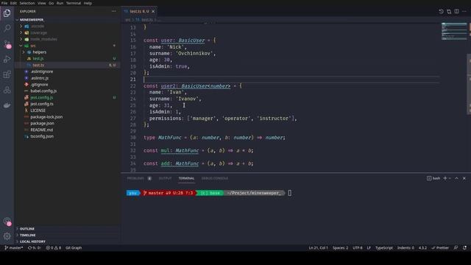Screen dimensions: 471x265
Task: Open the Extensions view
Action: pyautogui.click(x=7, y=74)
